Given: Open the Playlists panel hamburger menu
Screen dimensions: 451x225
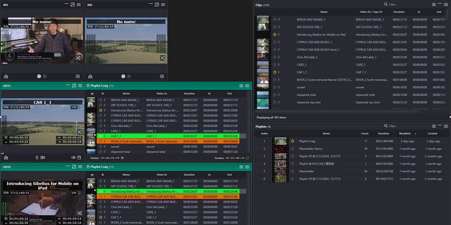Looking at the screenshot, I should pos(446,126).
